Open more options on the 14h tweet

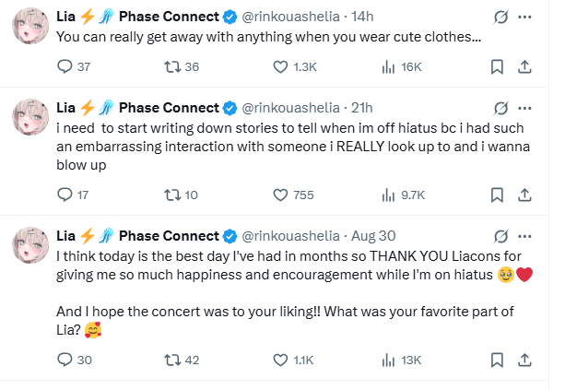pyautogui.click(x=524, y=18)
